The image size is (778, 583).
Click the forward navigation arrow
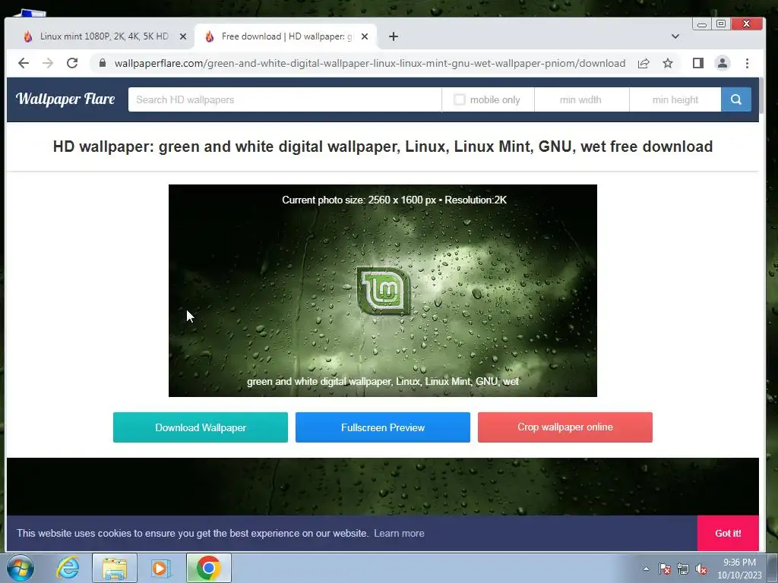coord(48,63)
